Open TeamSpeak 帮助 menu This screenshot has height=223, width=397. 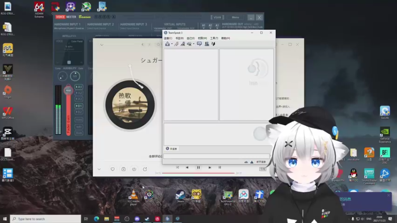(225, 38)
